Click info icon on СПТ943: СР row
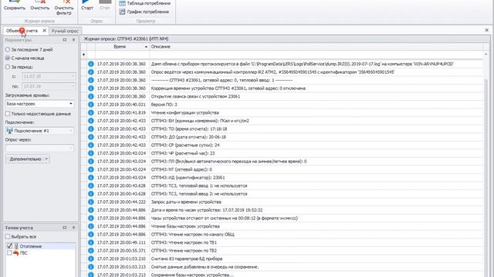494x277 pixels. point(91,145)
